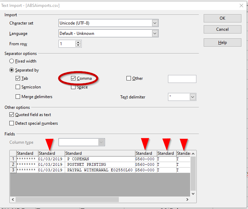Expand the Character set dropdown
This screenshot has width=248, height=209.
[x=155, y=23]
